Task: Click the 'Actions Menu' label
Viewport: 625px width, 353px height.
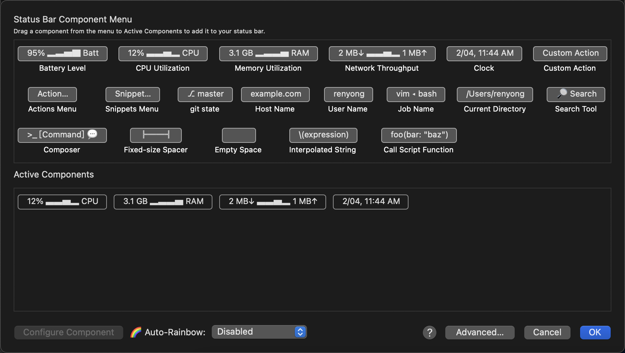Action: tap(52, 109)
